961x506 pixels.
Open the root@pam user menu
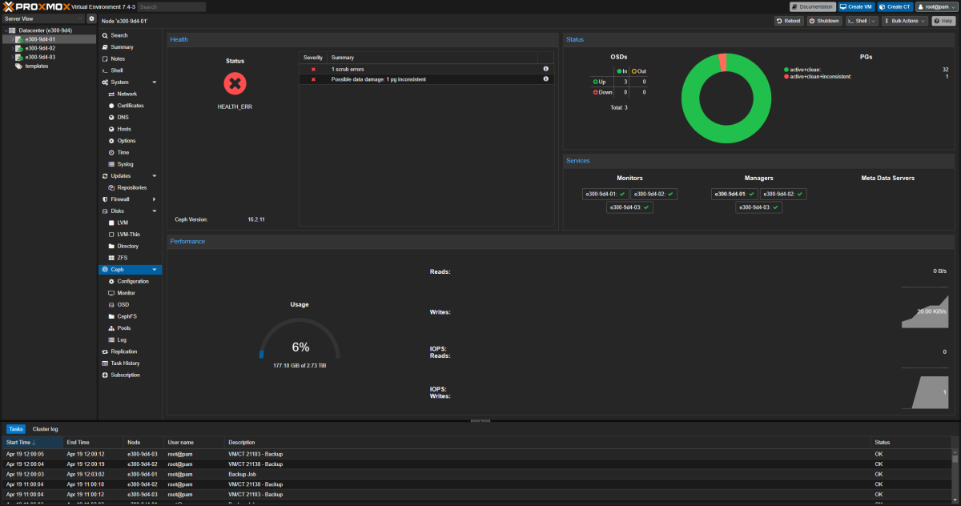coord(936,6)
